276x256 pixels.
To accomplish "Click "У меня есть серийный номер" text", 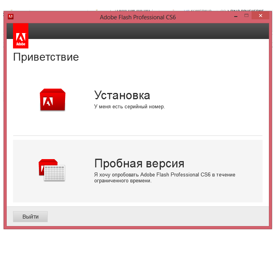I will point(129,107).
